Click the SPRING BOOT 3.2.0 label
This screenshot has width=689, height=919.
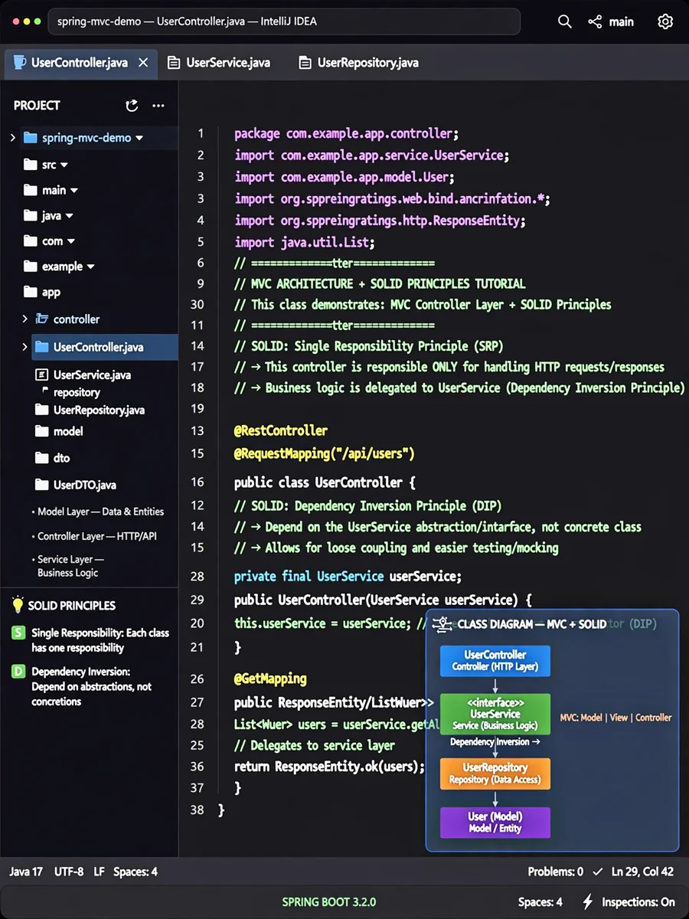coord(328,902)
